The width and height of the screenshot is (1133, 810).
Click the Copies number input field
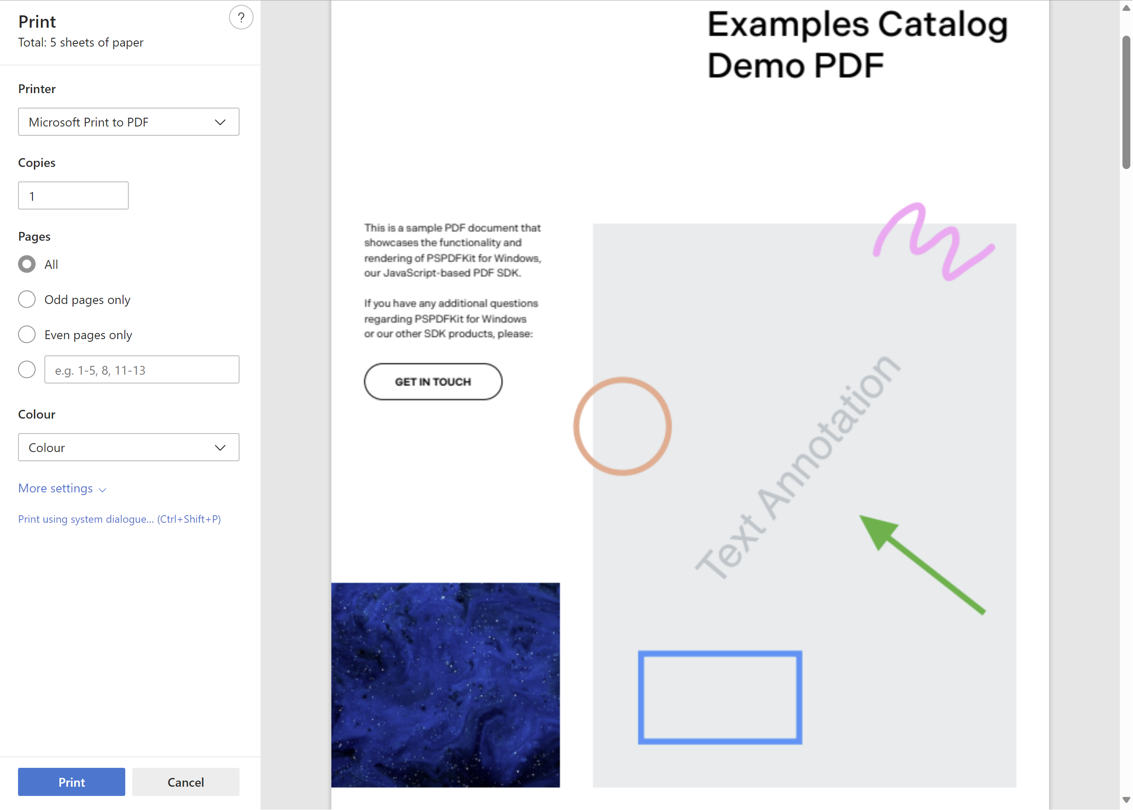pyautogui.click(x=73, y=196)
